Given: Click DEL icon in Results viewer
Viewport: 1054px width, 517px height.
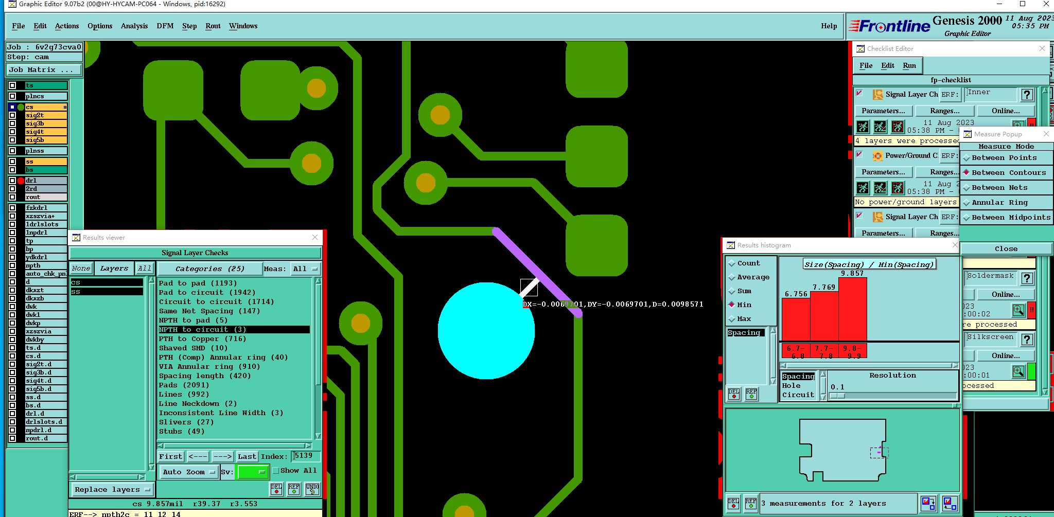Looking at the screenshot, I should point(276,489).
